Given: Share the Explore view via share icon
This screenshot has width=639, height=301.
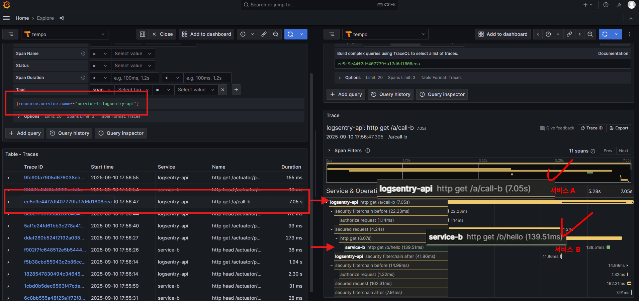Looking at the screenshot, I should coord(62,18).
